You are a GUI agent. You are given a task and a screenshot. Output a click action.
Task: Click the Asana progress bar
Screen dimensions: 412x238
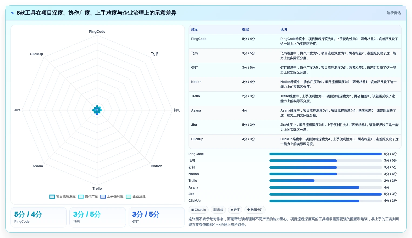click(x=326, y=187)
